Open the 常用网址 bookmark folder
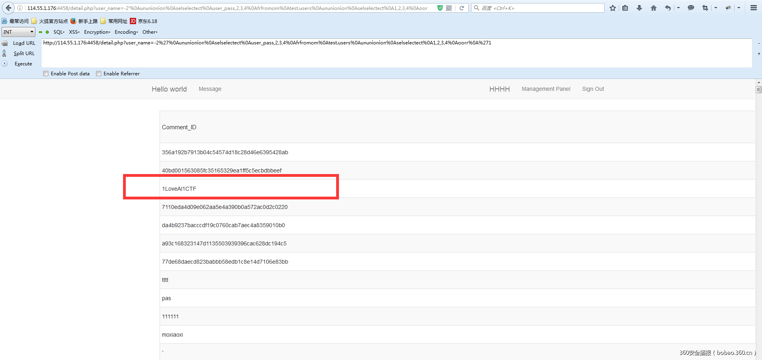This screenshot has height=360, width=762. pos(114,21)
